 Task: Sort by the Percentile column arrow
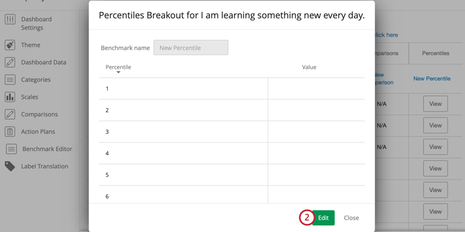pyautogui.click(x=118, y=72)
